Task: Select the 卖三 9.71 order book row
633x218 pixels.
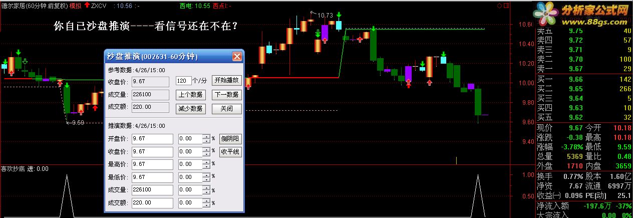Action: point(584,49)
